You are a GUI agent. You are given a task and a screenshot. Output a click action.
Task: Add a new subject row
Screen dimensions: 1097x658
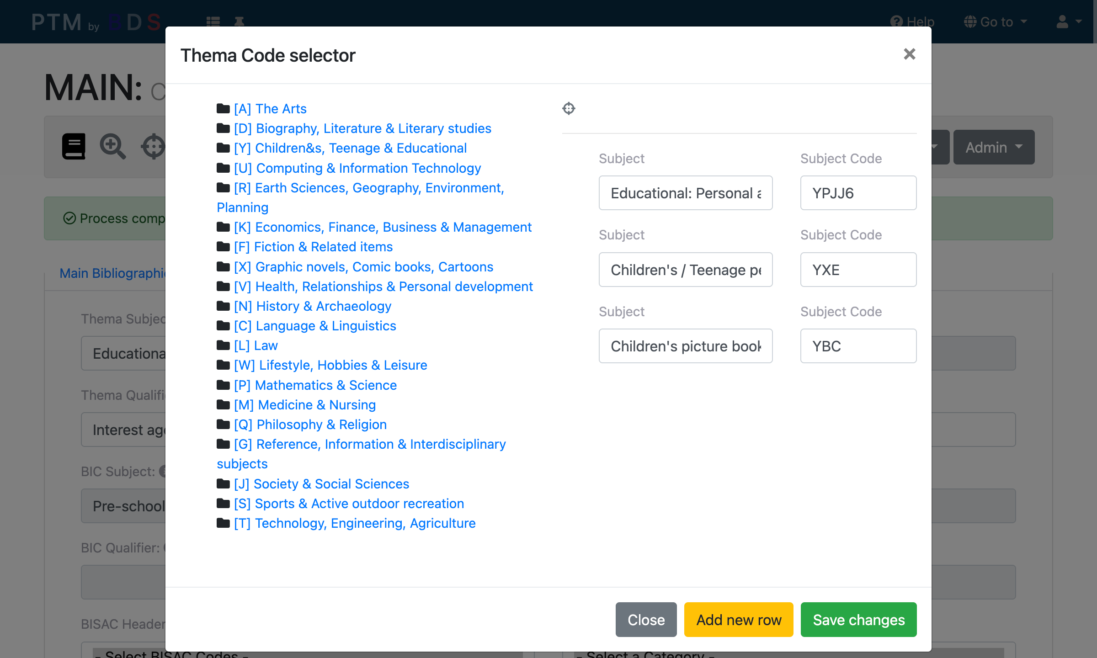coord(738,620)
